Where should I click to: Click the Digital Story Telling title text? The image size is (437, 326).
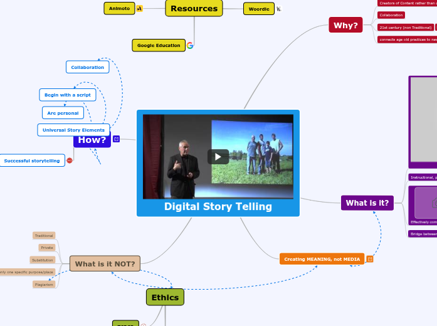tap(218, 206)
